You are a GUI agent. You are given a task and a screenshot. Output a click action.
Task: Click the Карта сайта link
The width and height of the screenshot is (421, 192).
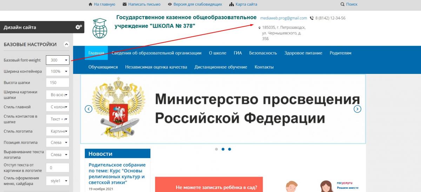point(246,4)
